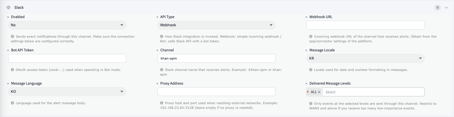The image size is (454, 117).
Task: Click the Delivered Message Levels field label
Action: coord(330,83)
